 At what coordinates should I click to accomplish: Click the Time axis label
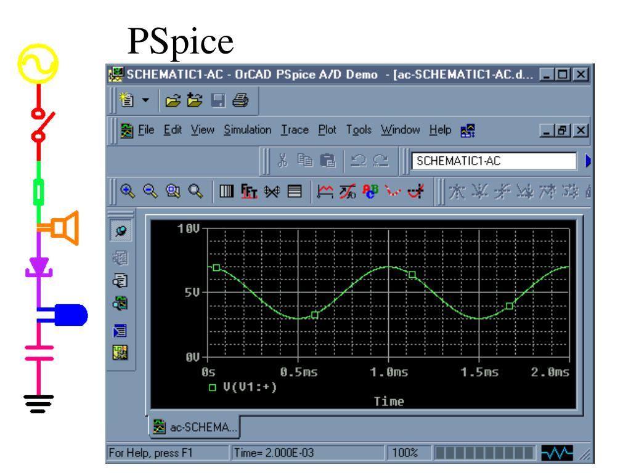click(x=389, y=401)
